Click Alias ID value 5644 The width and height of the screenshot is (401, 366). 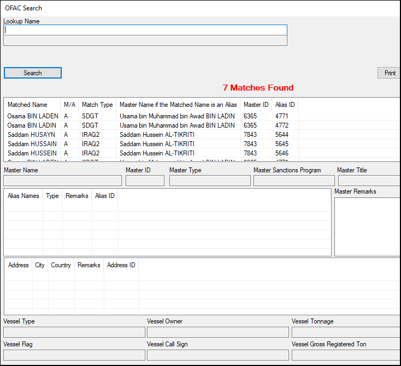click(282, 135)
